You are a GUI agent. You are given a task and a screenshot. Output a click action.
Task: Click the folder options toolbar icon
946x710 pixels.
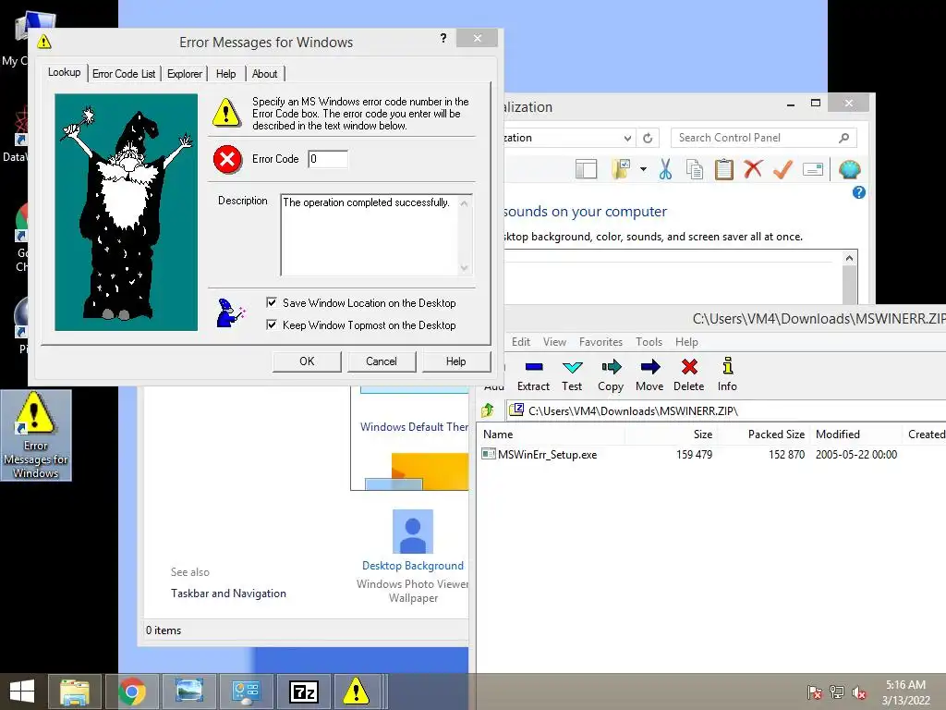(621, 170)
